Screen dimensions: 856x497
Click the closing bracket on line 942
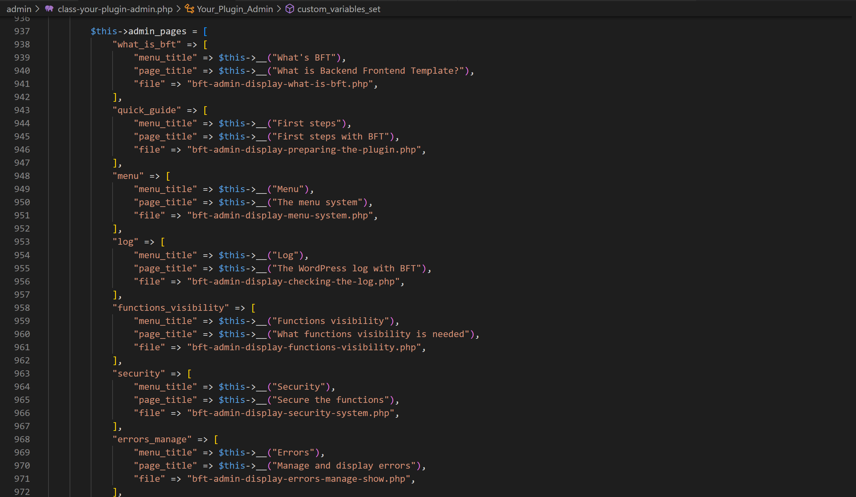[115, 97]
